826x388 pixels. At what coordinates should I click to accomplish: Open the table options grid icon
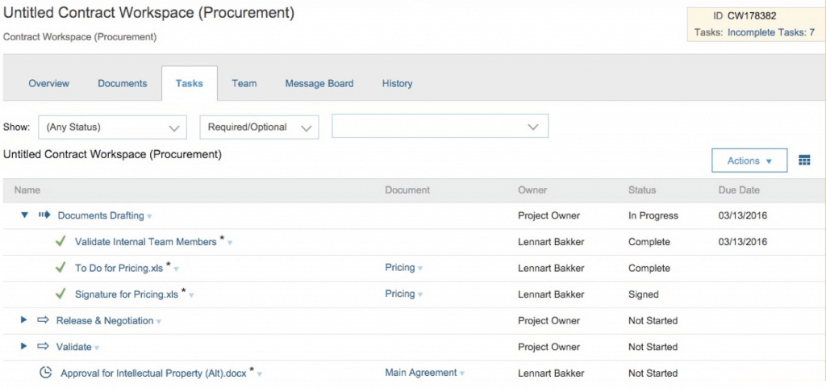(x=804, y=161)
